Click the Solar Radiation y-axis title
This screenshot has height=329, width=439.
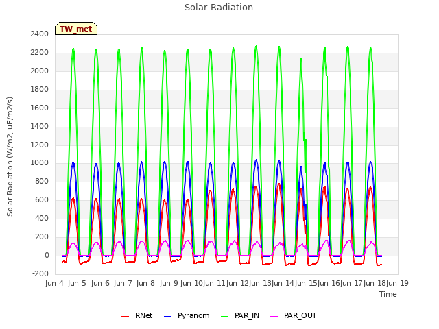10,156
